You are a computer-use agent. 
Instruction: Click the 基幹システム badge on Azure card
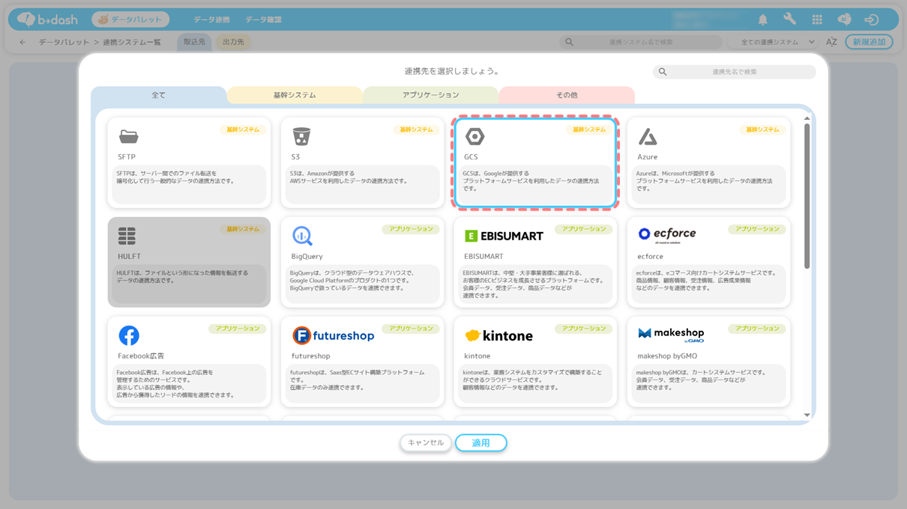pos(763,129)
